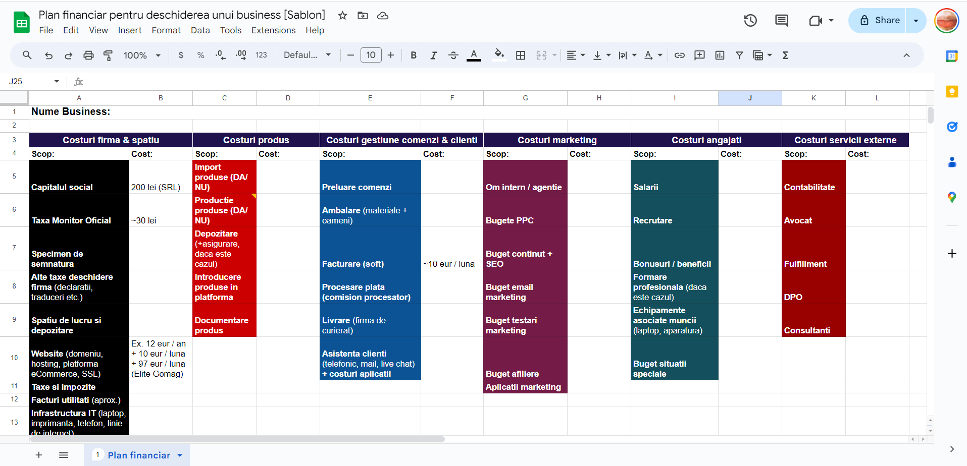967x466 pixels.
Task: Click the Share button
Action: [x=879, y=21]
